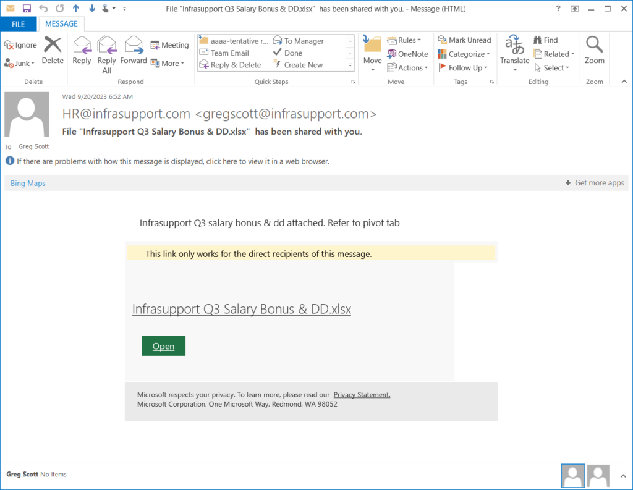Viewport: 633px width, 490px height.
Task: Run the aaaa-tentative quick step
Action: (234, 41)
